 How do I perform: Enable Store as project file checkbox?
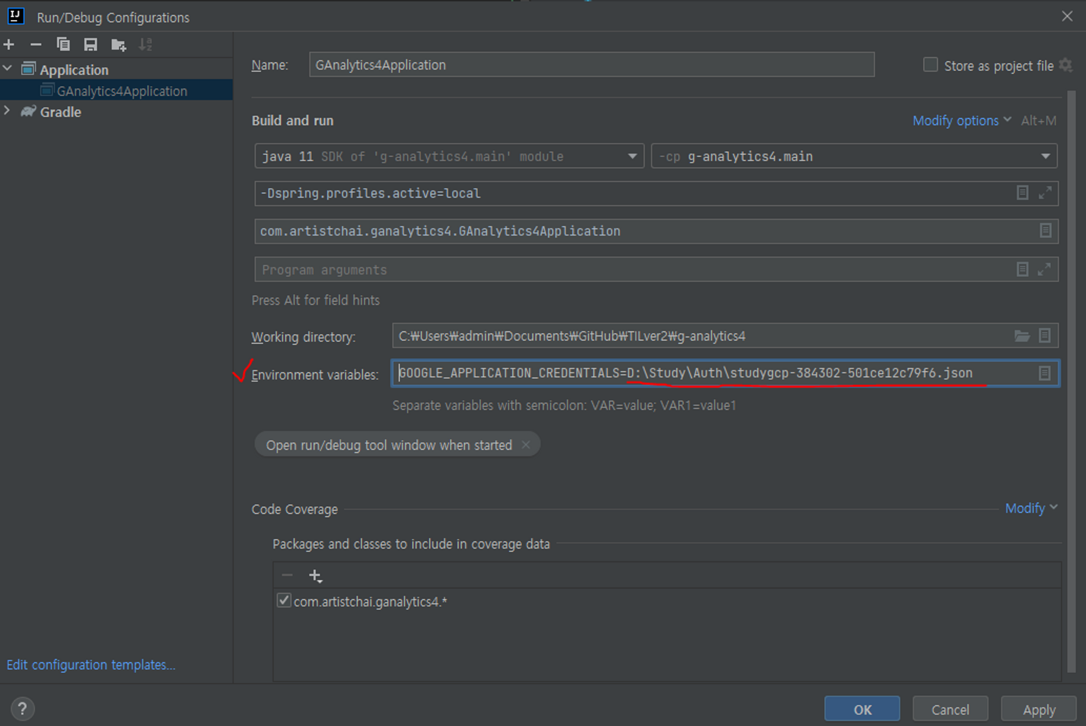(x=930, y=65)
